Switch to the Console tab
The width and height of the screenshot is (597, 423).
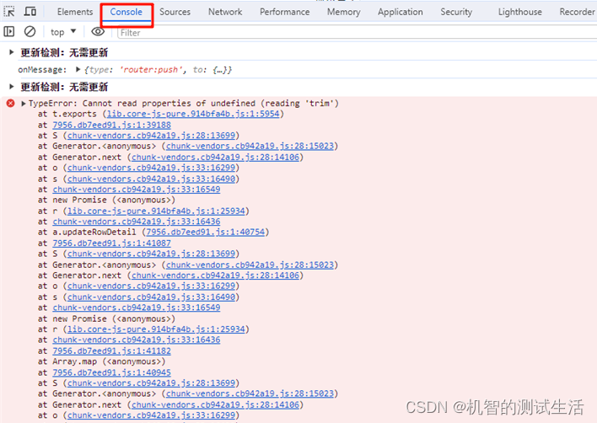click(x=126, y=12)
